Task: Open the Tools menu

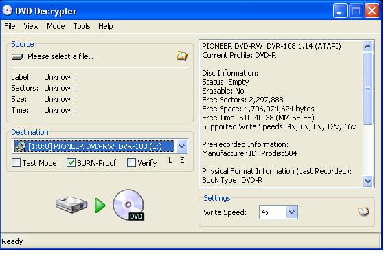Action: 82,26
